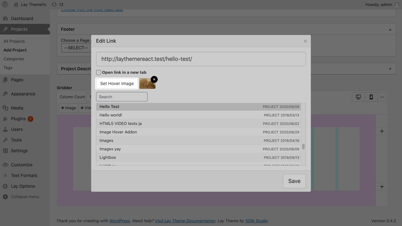402x226 pixels.
Task: Open the Footer page SELECT dropdown
Action: 76,48
